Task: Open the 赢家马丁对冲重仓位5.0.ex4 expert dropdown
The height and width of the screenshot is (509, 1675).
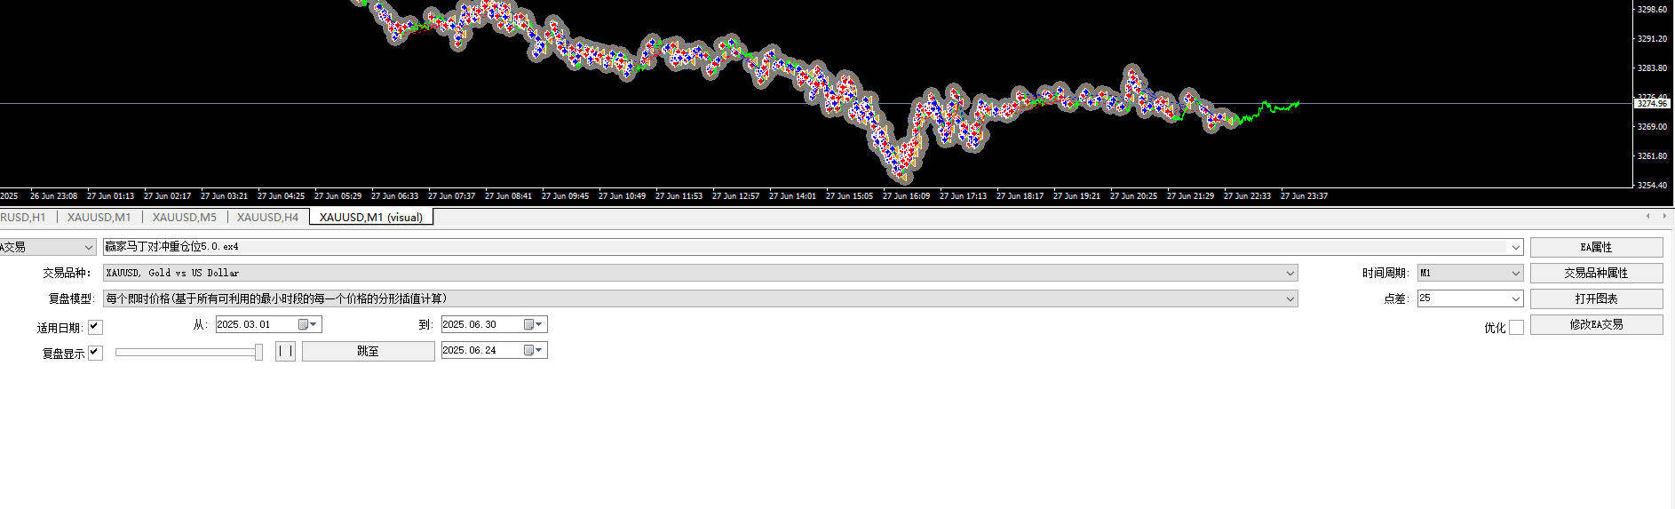Action: click(x=1515, y=247)
